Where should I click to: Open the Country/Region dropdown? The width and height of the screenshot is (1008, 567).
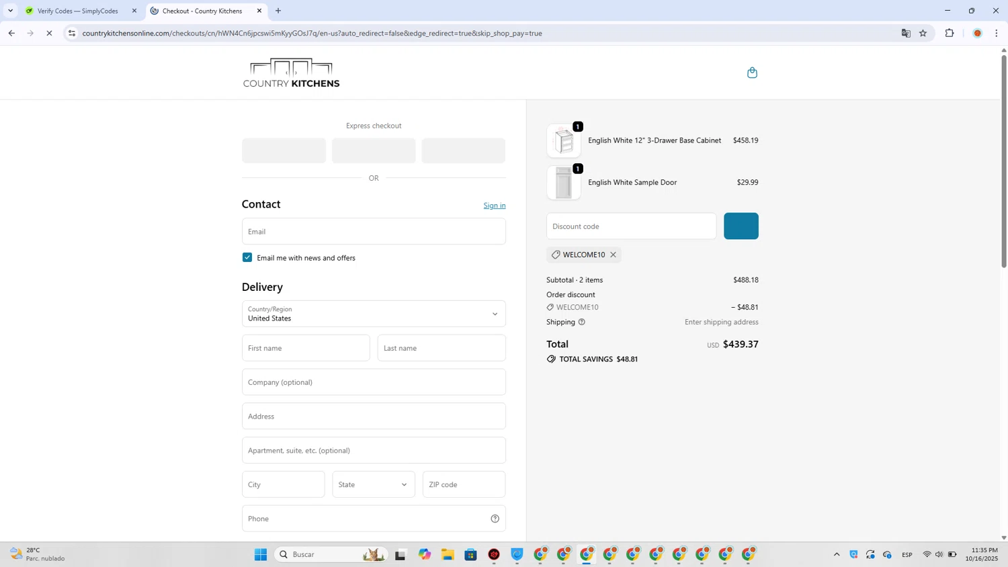tap(374, 314)
